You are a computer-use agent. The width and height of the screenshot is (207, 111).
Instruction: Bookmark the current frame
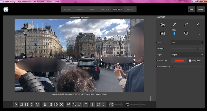tap(45, 105)
